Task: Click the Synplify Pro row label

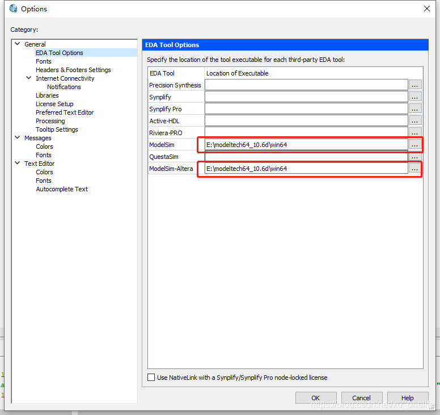Action: 165,109
